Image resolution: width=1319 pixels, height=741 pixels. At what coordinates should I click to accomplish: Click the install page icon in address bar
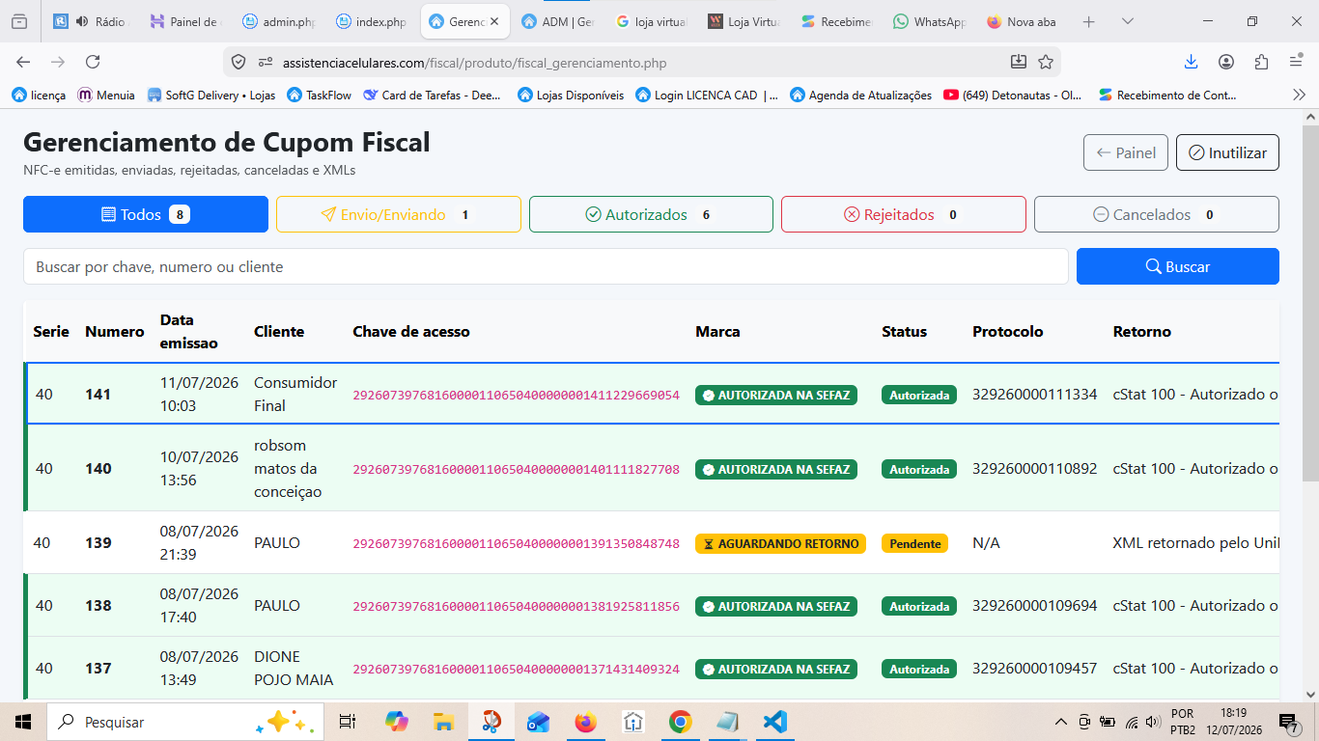1019,62
